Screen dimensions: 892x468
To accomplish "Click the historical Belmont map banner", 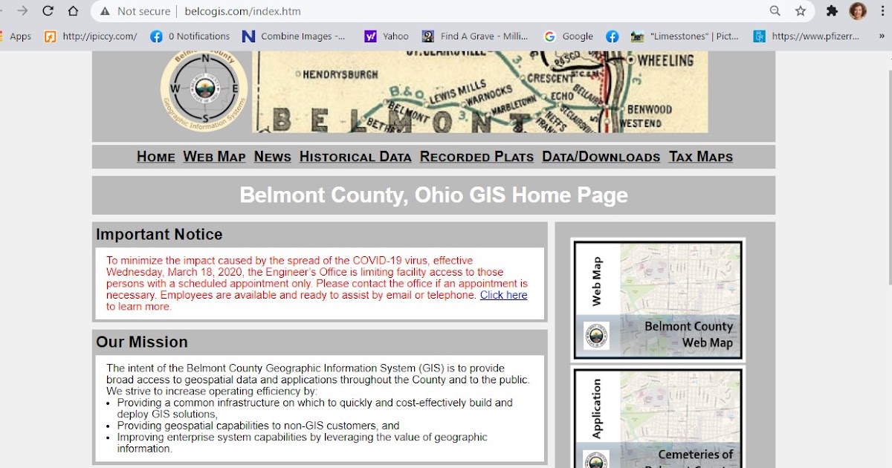I will 480,92.
